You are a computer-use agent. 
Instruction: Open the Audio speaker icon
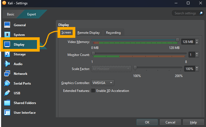(7, 64)
